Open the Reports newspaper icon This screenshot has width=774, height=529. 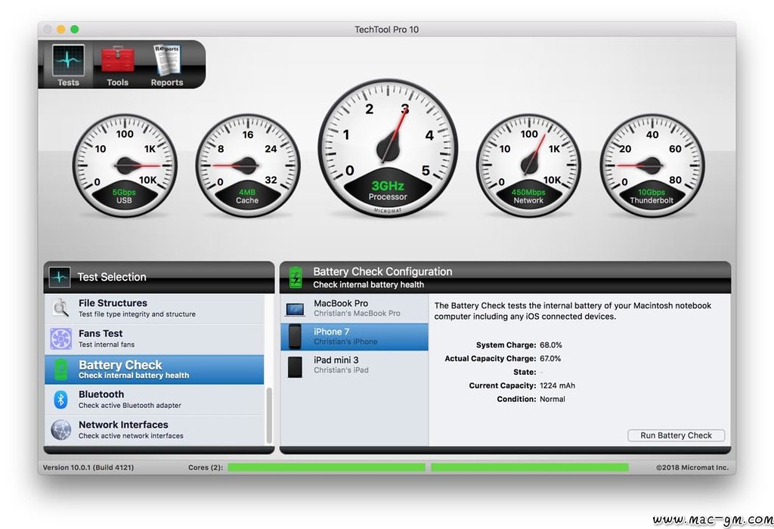167,60
